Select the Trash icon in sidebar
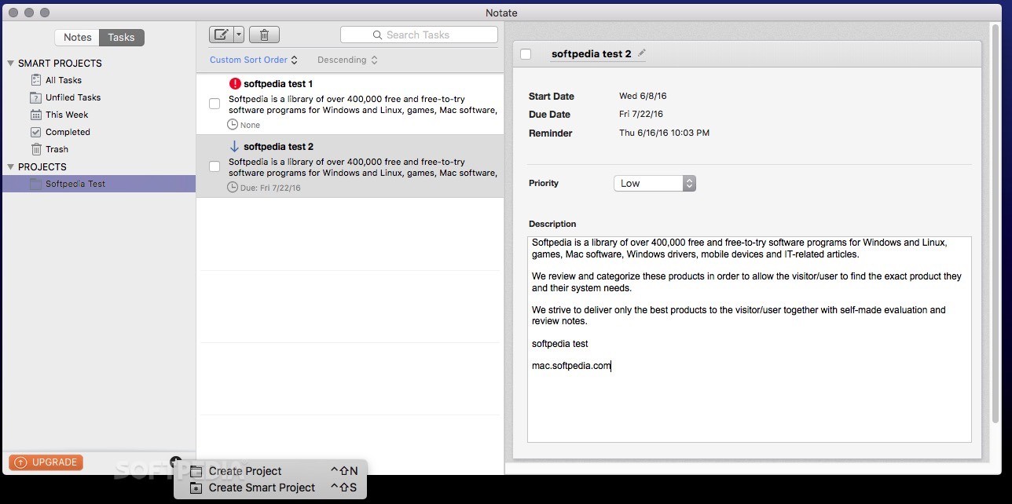 tap(35, 149)
